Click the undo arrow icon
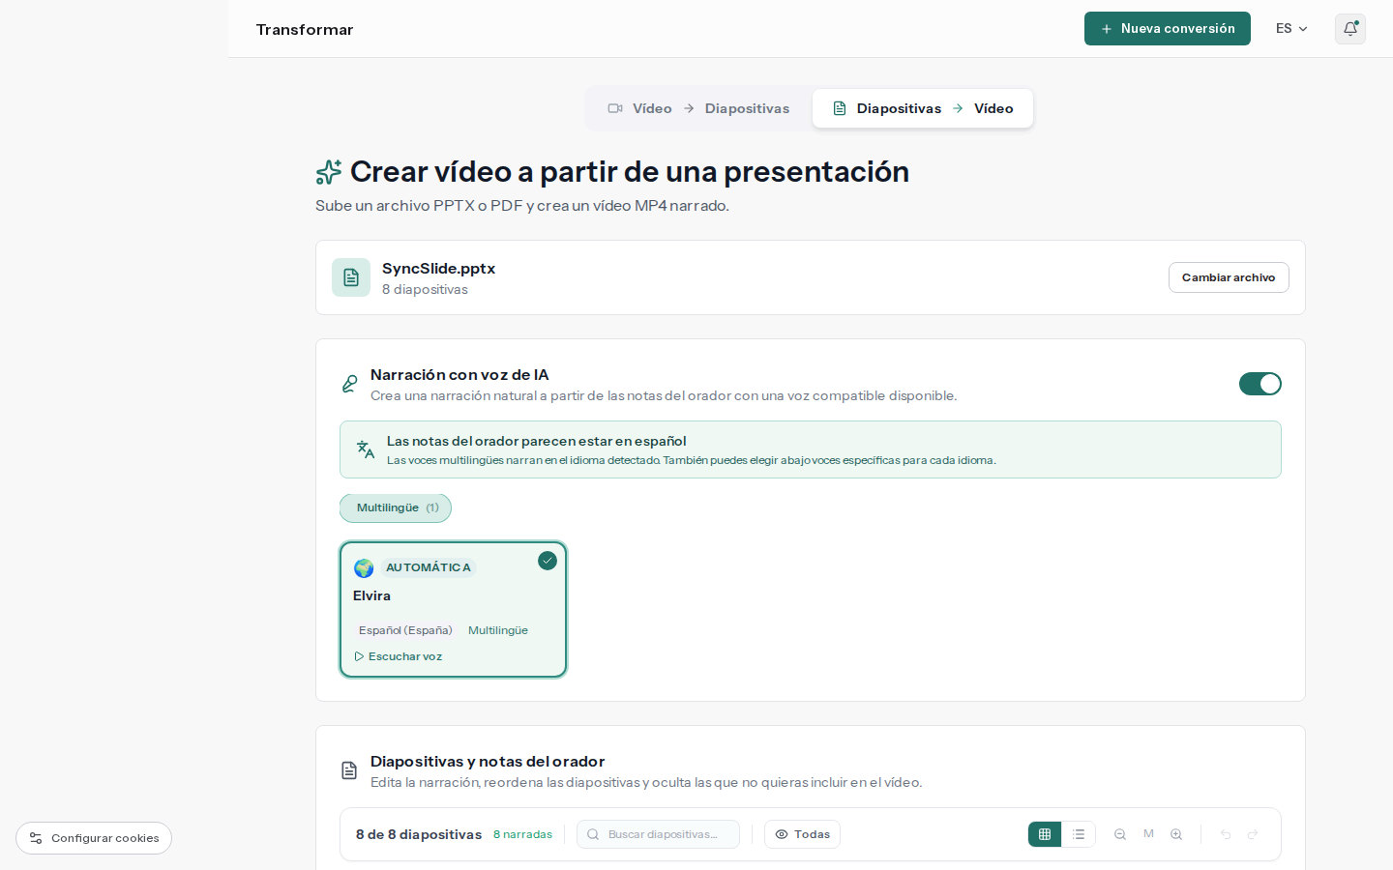 (1226, 834)
